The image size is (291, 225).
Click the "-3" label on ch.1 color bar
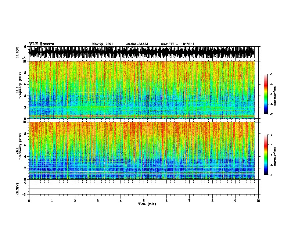click(271, 74)
